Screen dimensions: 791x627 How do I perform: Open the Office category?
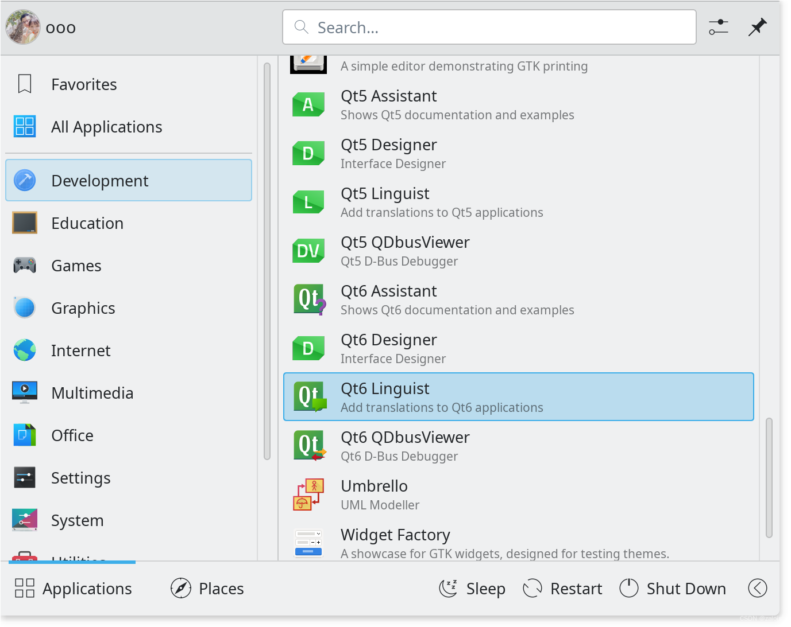129,435
